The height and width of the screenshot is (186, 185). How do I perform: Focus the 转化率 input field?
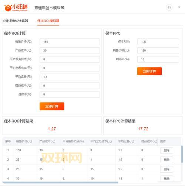[x=158, y=59]
